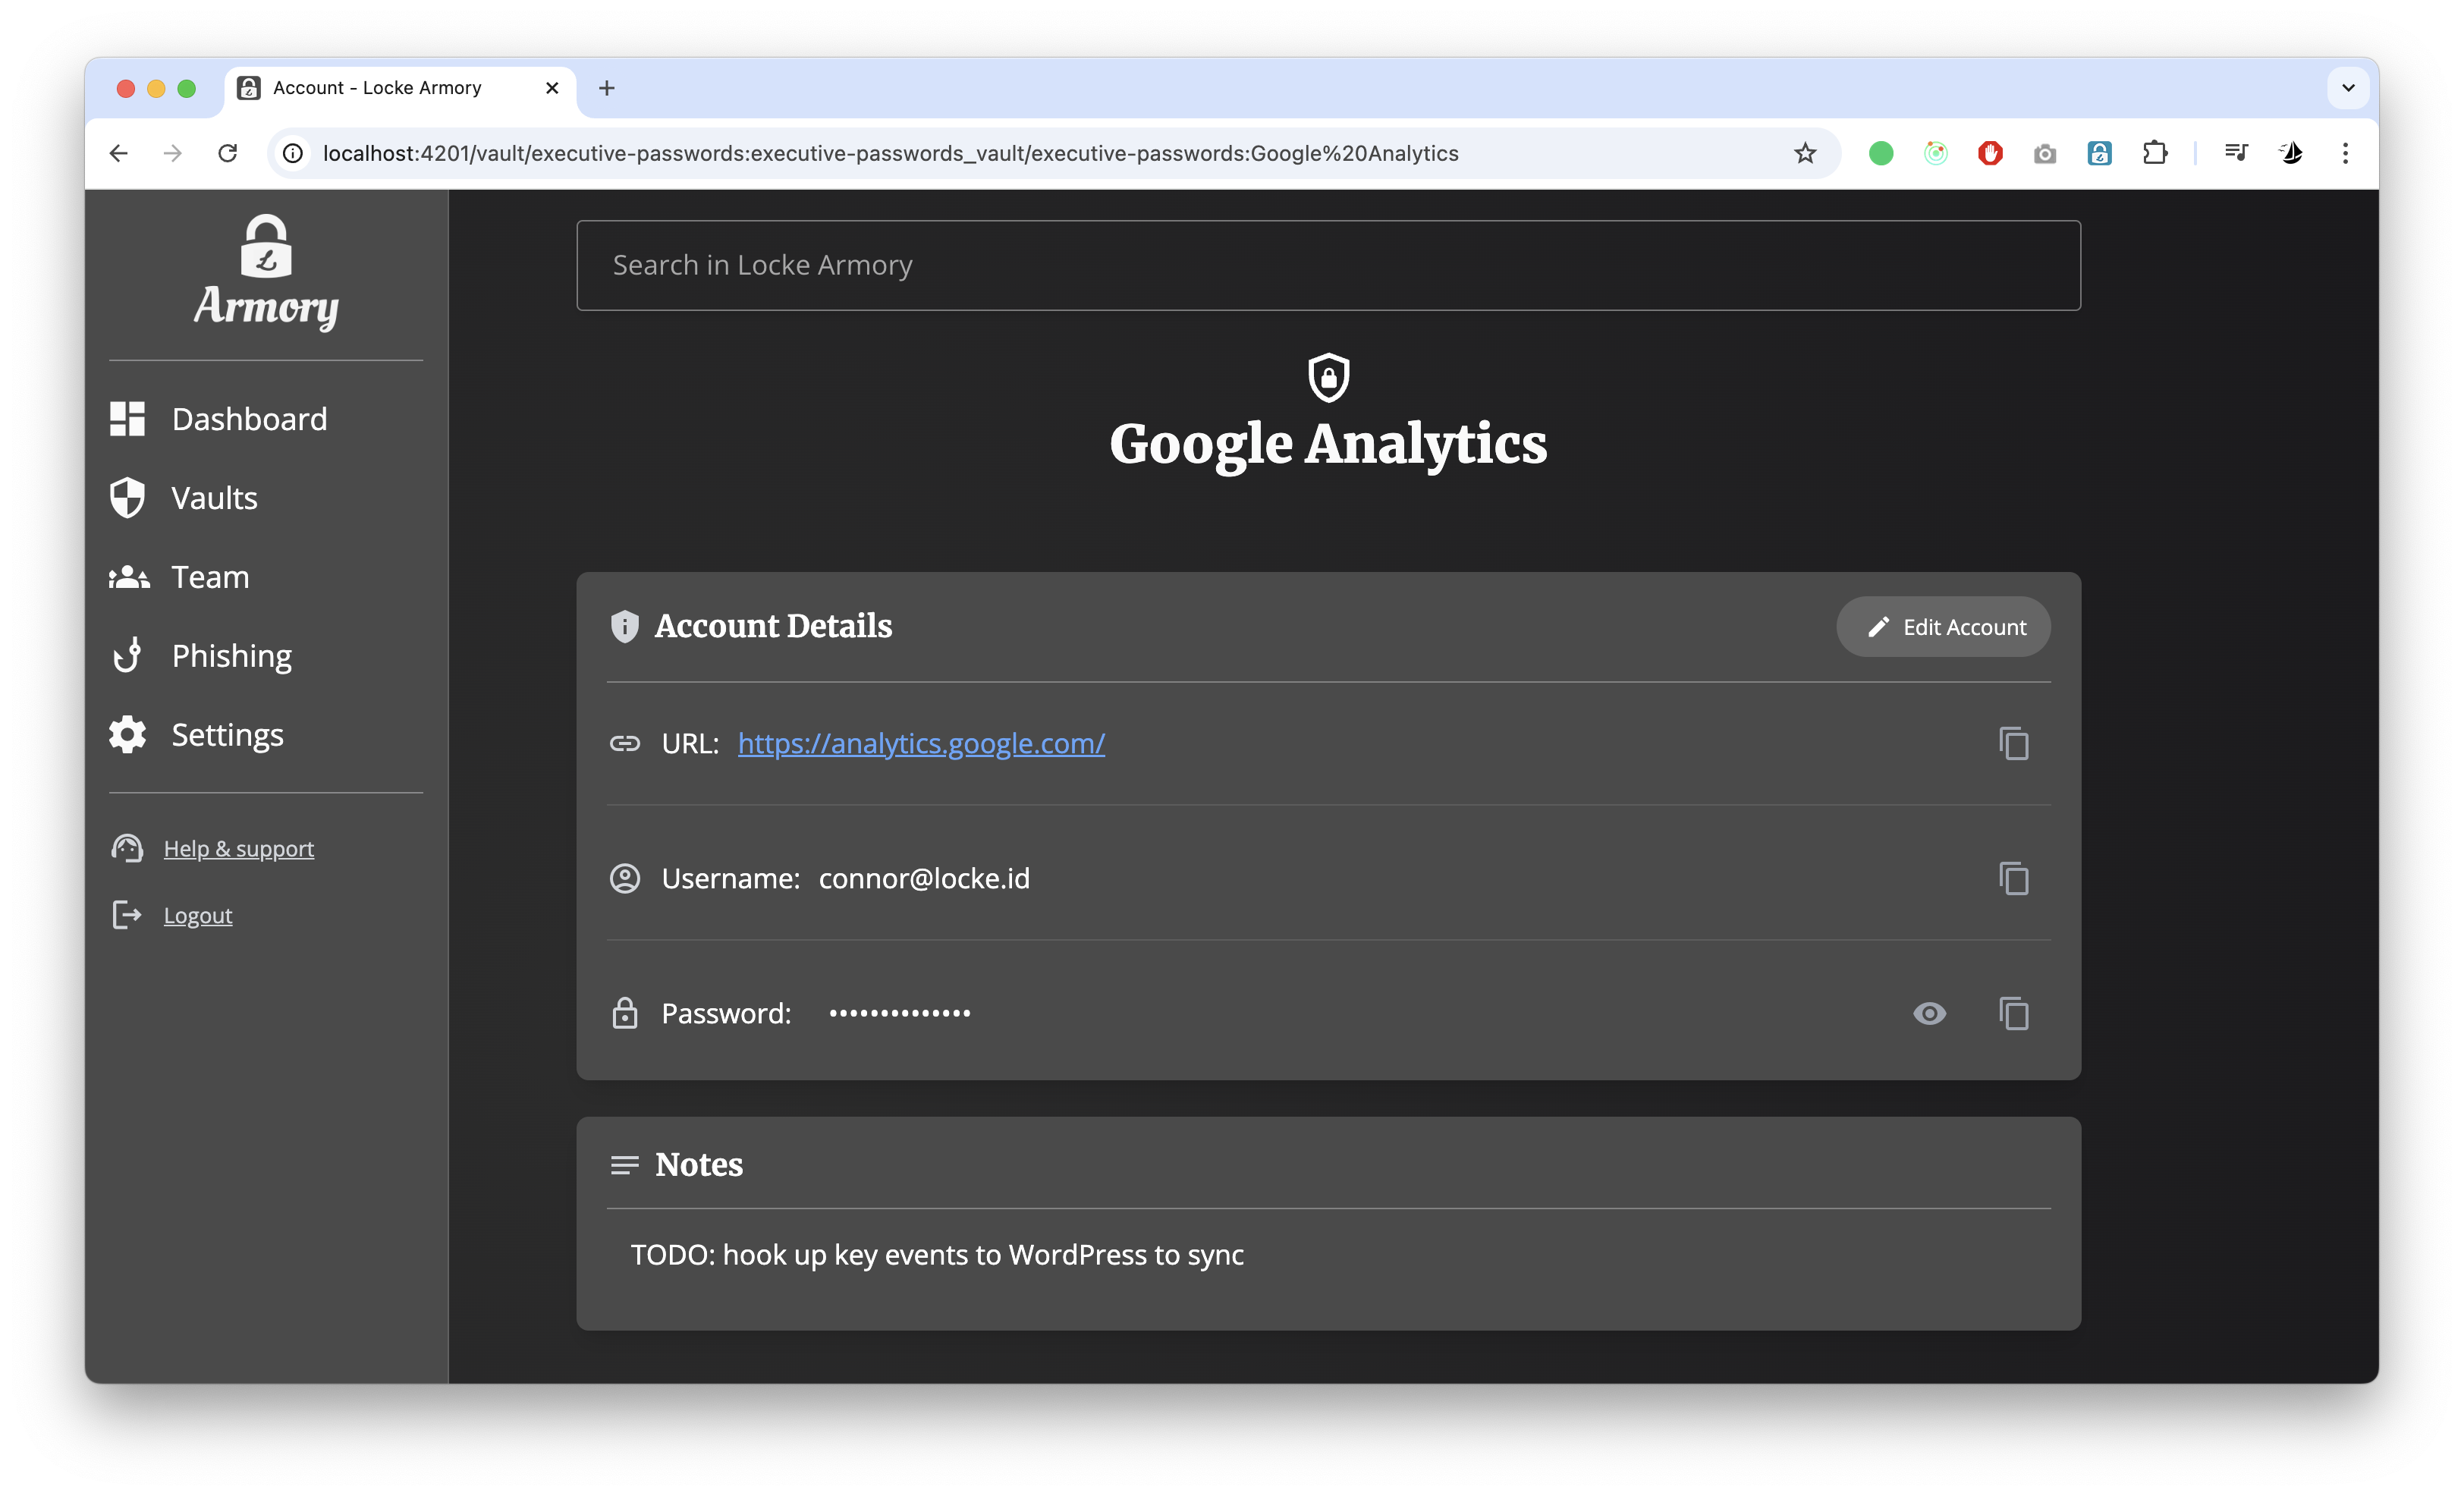Copy the URL with its copy icon
The width and height of the screenshot is (2464, 1496).
(x=2013, y=743)
